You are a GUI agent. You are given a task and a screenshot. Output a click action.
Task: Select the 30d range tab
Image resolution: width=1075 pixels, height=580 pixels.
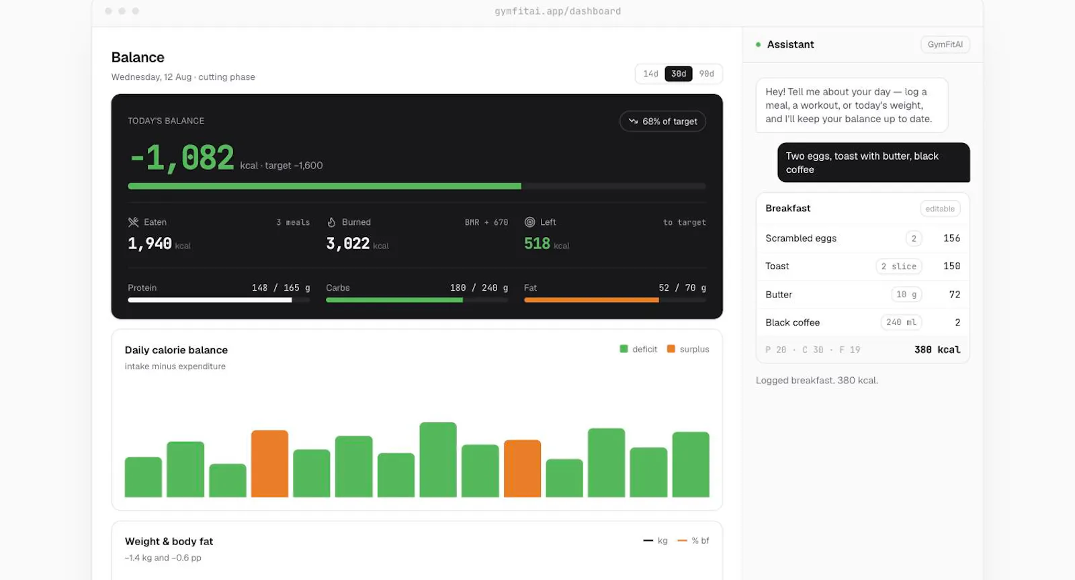pos(679,74)
